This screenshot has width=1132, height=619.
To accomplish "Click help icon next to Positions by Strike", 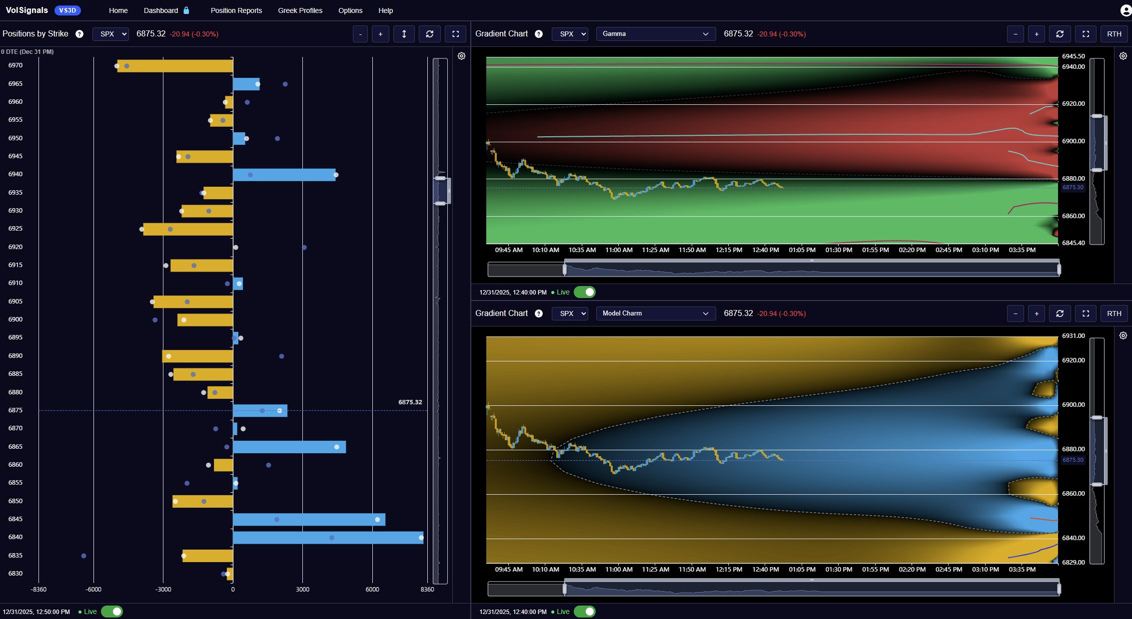I will [79, 34].
